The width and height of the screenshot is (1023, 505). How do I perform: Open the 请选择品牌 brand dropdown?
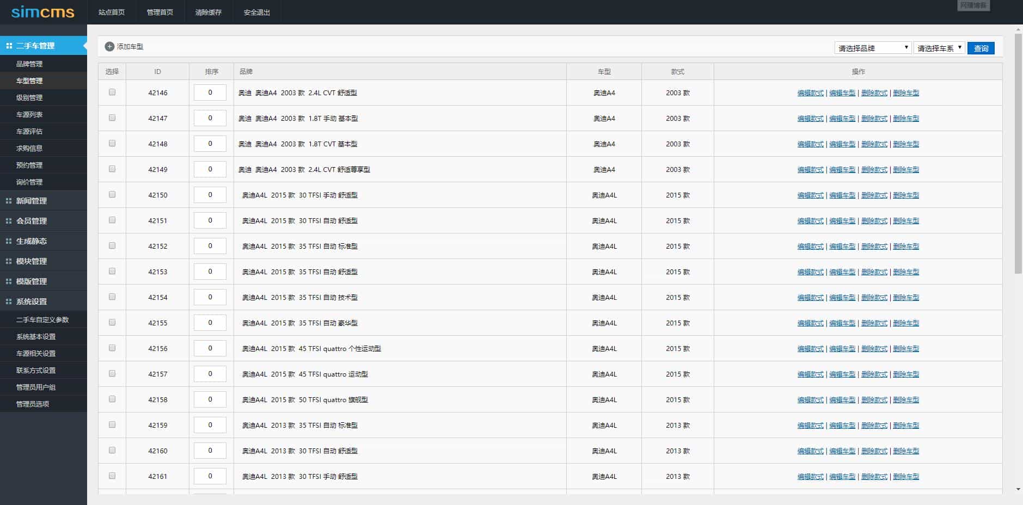tap(873, 48)
